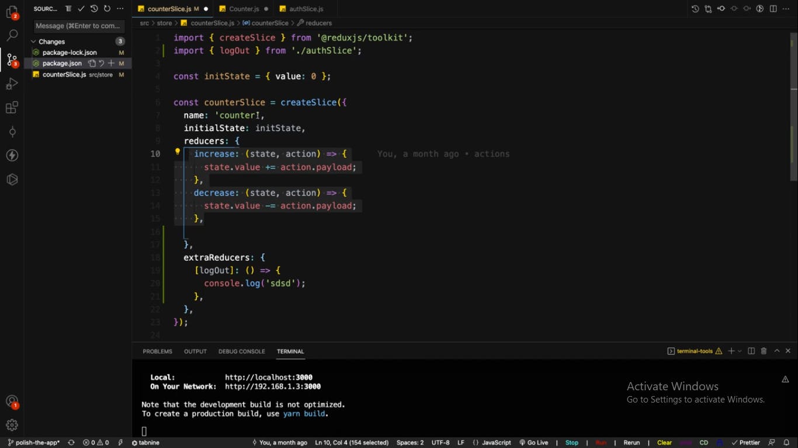Click the source control history clock icon

[x=94, y=9]
